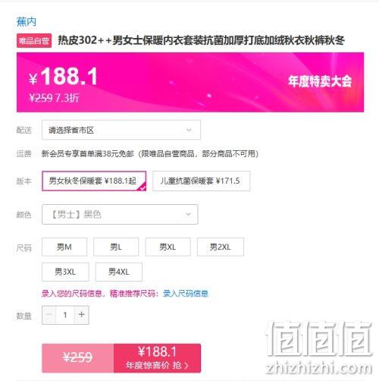Click the quantity input field

click(x=65, y=315)
